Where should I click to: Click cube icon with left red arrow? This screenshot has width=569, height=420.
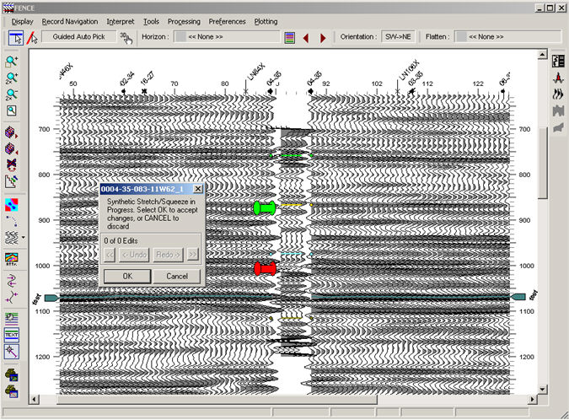pos(12,148)
